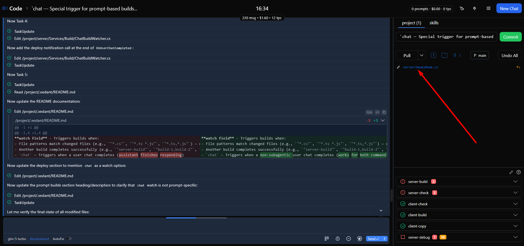Open the blue folder icon
The image size is (524, 246).
pos(444,55)
